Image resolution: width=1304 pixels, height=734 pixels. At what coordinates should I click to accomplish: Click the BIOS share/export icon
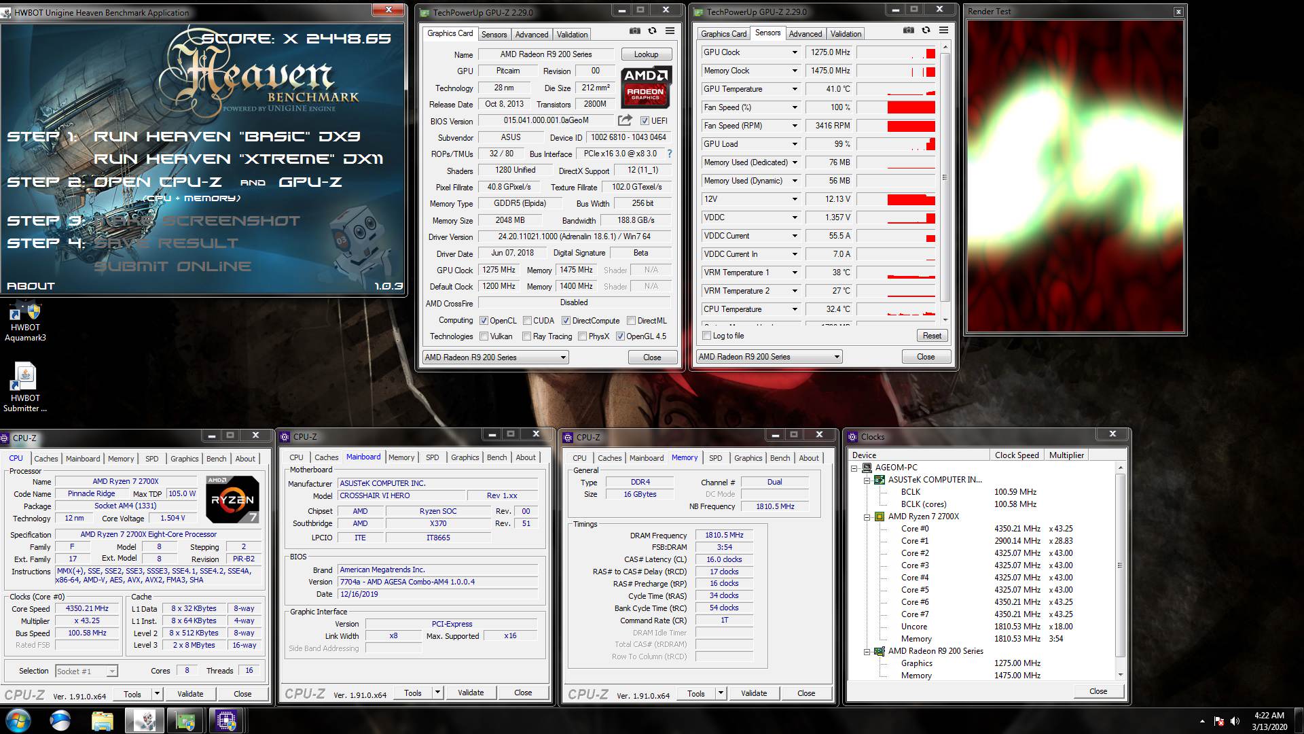click(x=624, y=120)
